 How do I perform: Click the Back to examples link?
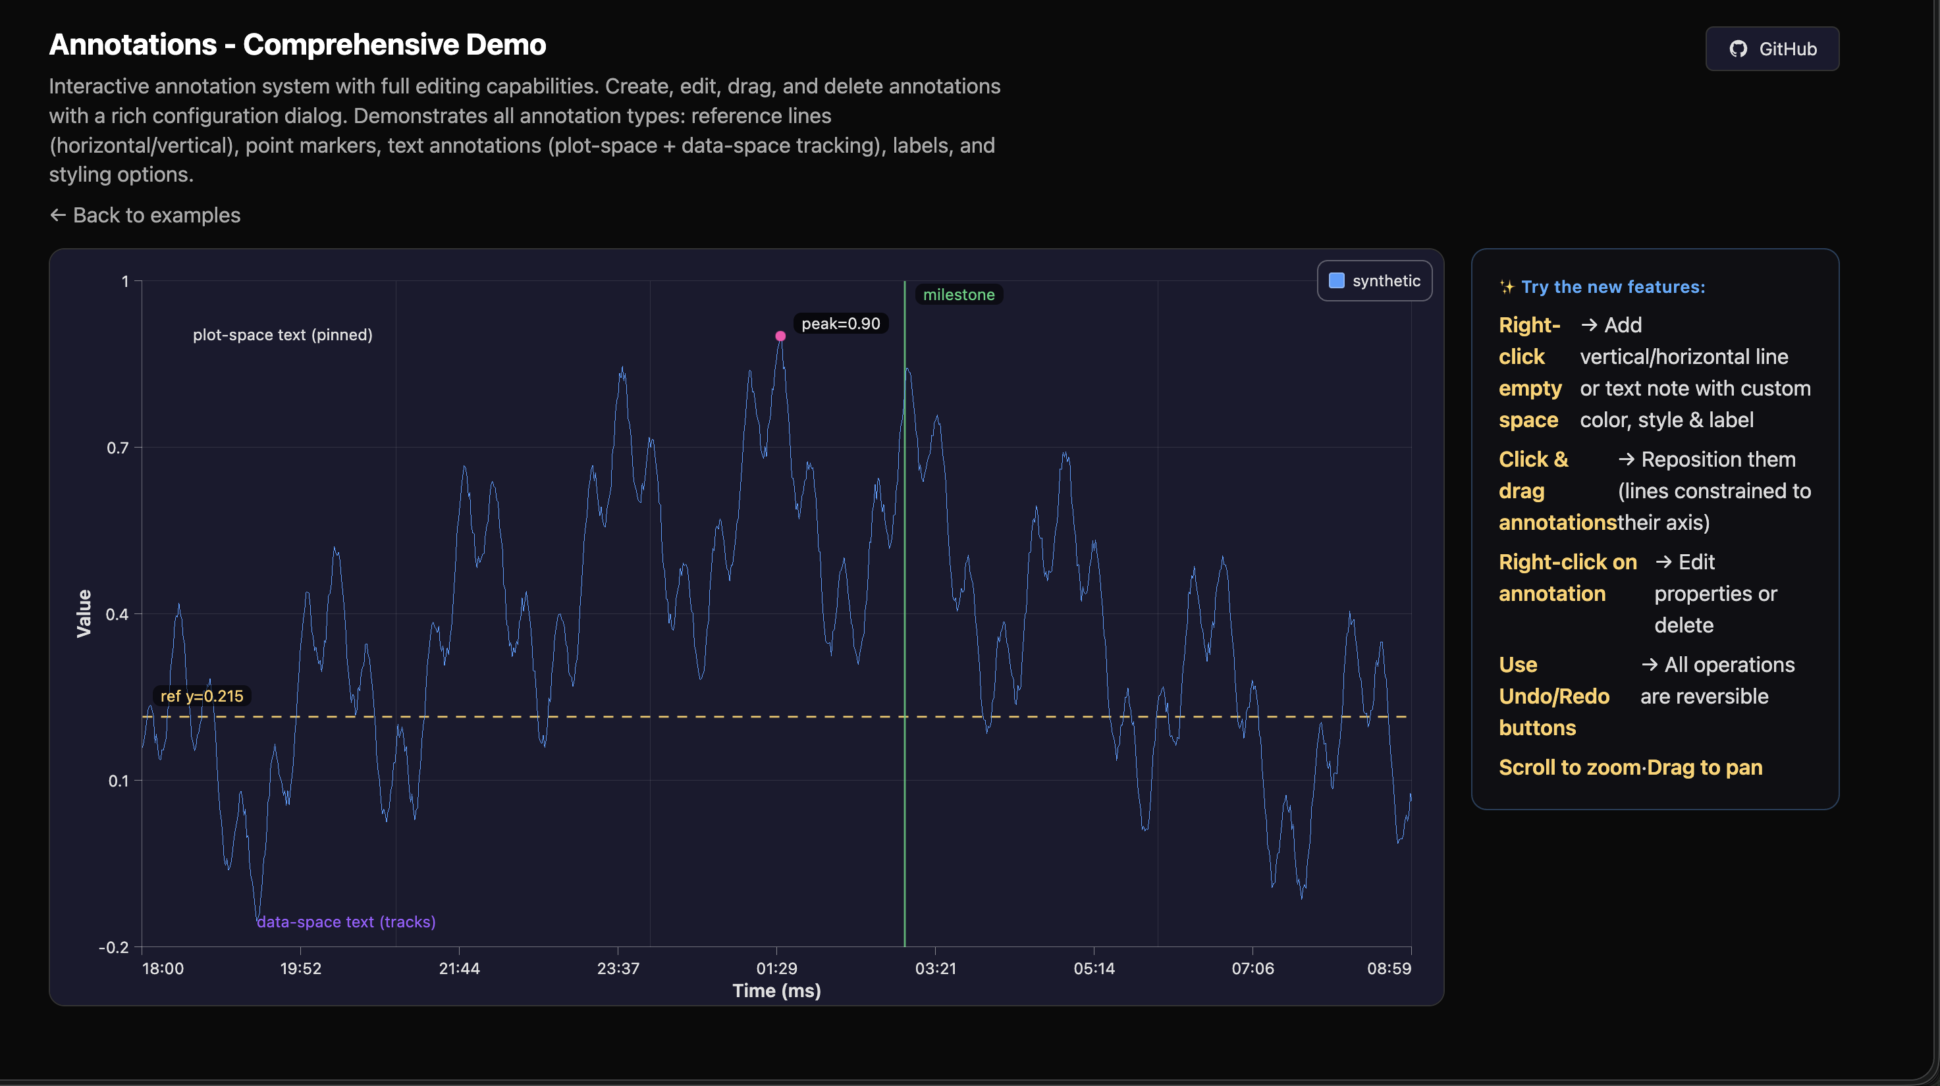tap(156, 215)
